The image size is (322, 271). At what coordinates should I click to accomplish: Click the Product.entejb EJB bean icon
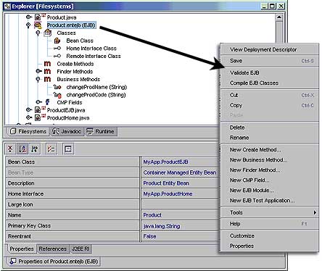click(38, 25)
